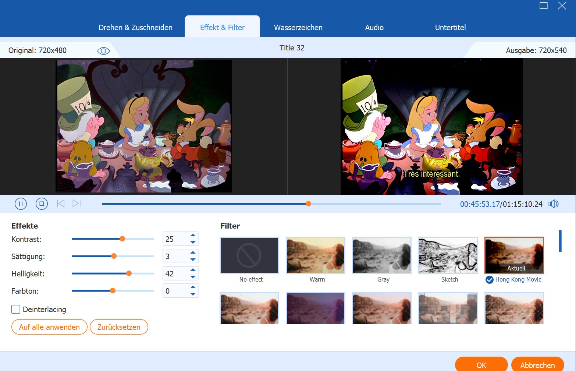Screen dimensions: 576x371
Task: Click the current time 00:45:53.17
Action: 480,204
